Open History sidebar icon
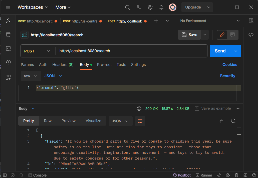 [8, 62]
